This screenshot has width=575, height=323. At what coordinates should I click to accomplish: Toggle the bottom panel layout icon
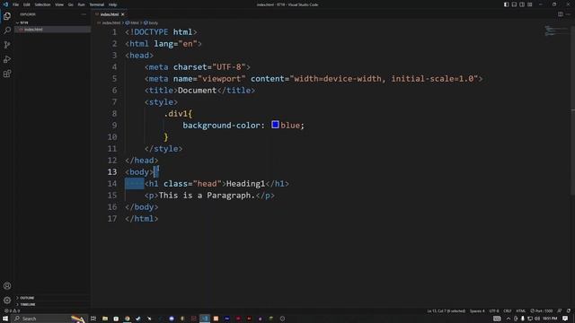coord(514,4)
